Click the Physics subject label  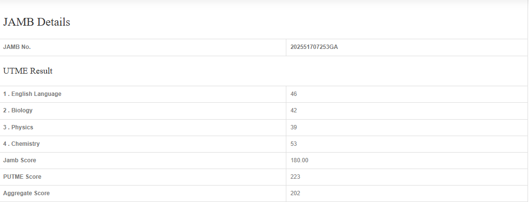(22, 127)
